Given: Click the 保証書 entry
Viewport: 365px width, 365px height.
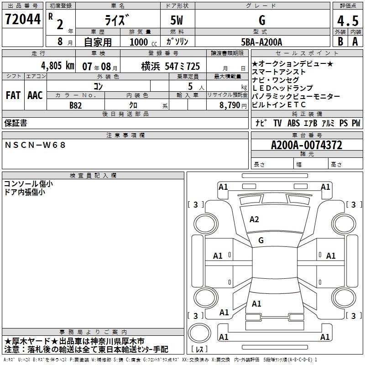Looking at the screenshot, I should coord(16,123).
